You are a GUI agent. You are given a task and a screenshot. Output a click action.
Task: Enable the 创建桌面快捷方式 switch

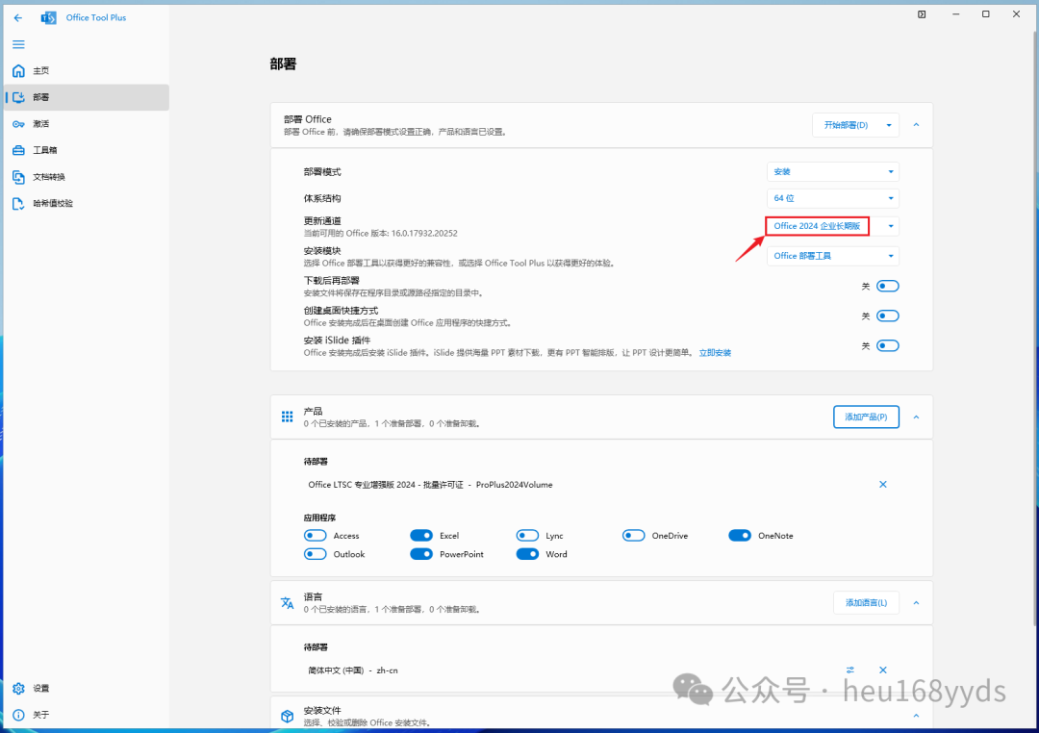coord(887,316)
